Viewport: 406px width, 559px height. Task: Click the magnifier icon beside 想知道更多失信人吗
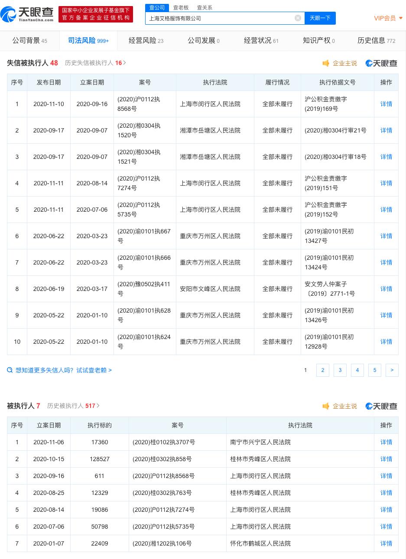[x=10, y=370]
